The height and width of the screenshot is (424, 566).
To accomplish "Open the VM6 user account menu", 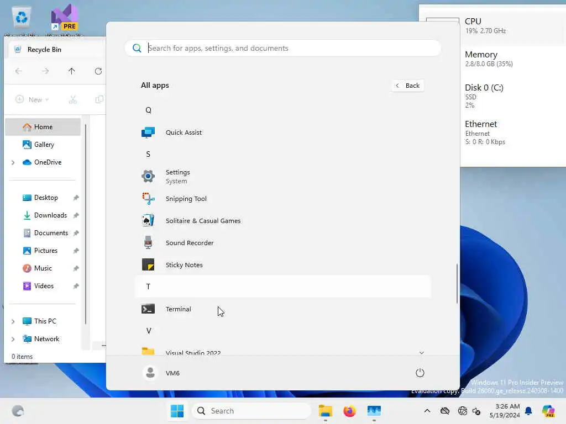I will [161, 373].
